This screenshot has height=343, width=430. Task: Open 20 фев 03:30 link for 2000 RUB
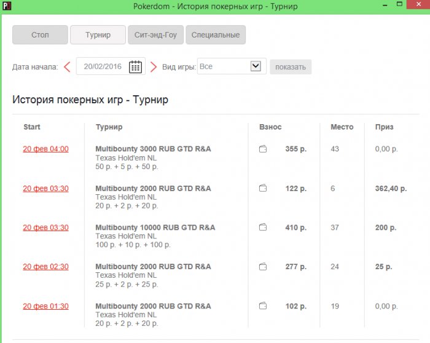[x=46, y=189]
